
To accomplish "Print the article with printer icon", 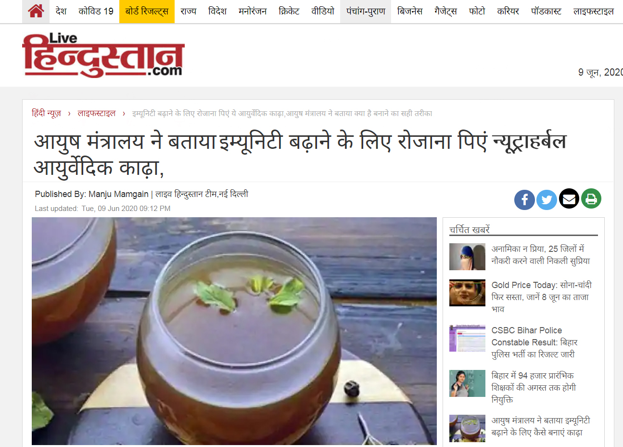I will pos(591,198).
